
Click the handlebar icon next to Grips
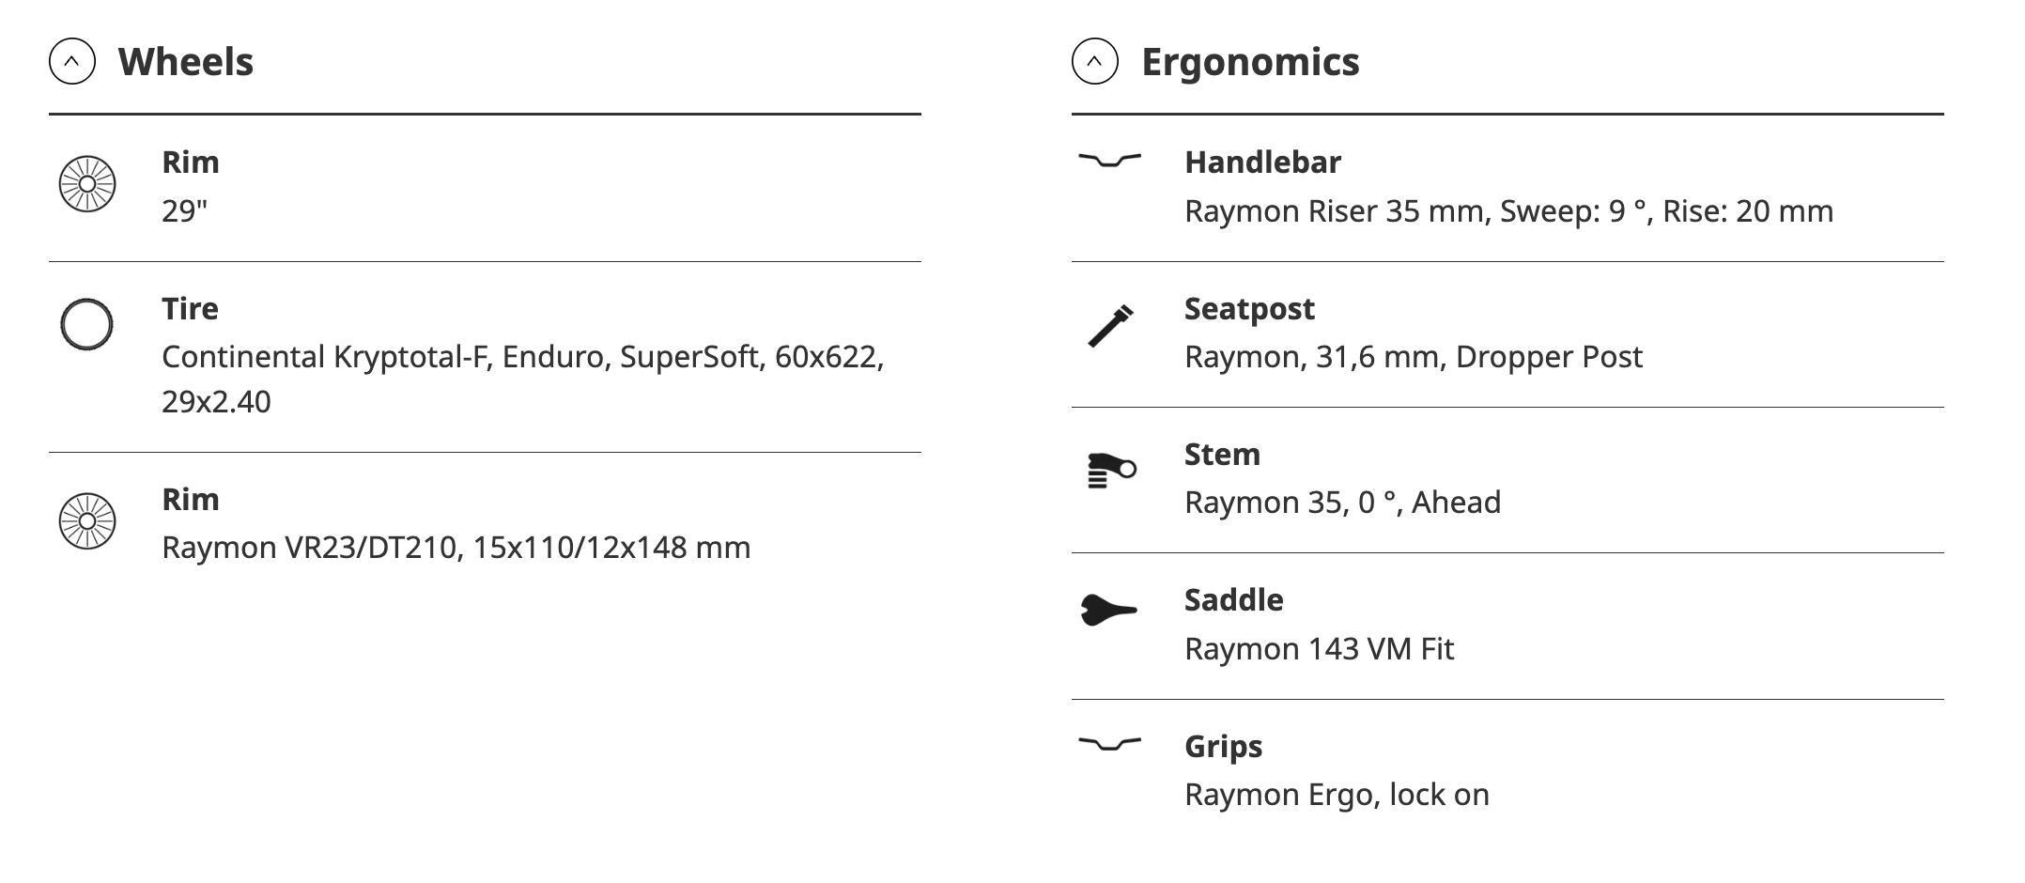[x=1109, y=745]
